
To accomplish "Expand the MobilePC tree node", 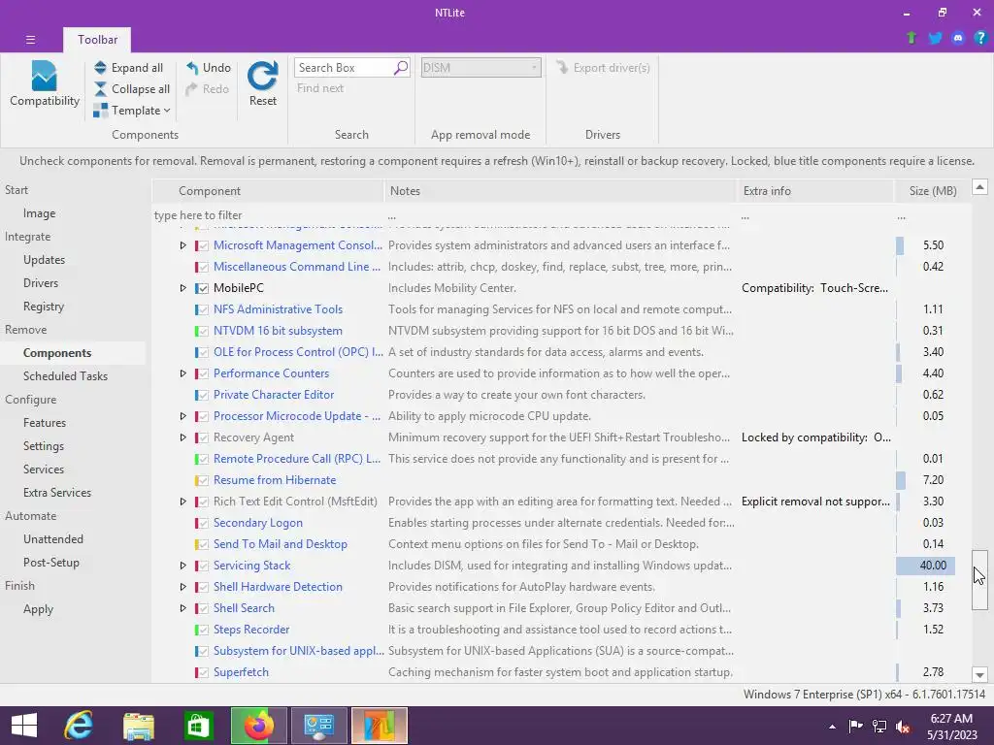I will tap(182, 288).
